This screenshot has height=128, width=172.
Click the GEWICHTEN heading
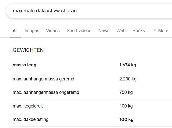[28, 50]
